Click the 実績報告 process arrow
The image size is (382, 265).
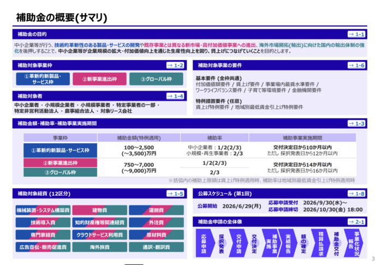[288, 243]
